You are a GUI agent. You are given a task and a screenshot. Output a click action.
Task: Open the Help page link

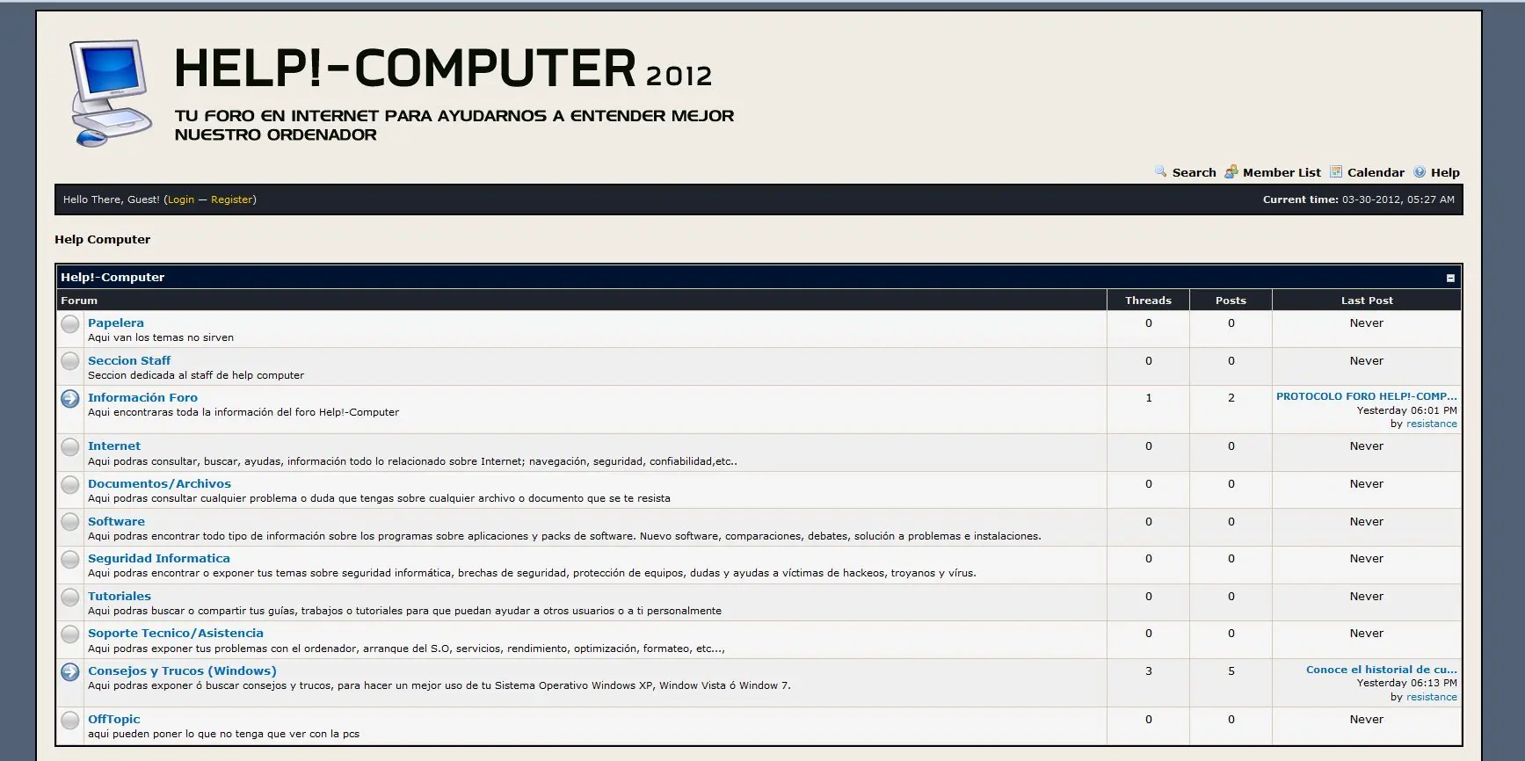pos(1445,172)
